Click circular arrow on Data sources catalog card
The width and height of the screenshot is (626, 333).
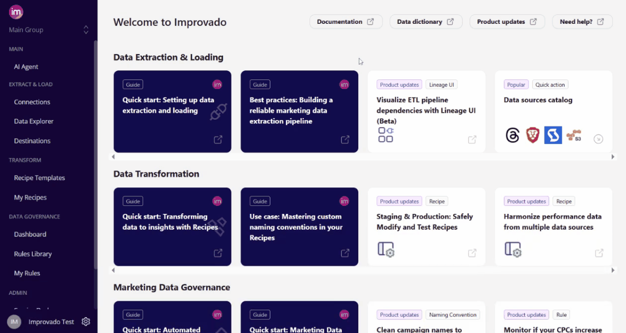(598, 139)
